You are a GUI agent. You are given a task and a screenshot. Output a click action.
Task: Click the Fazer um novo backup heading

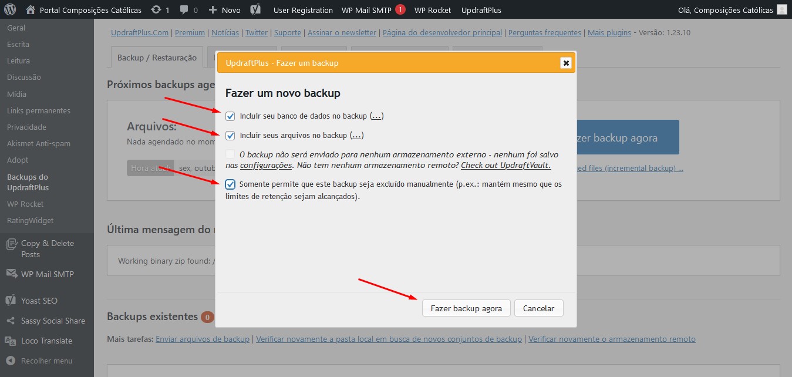(x=283, y=93)
